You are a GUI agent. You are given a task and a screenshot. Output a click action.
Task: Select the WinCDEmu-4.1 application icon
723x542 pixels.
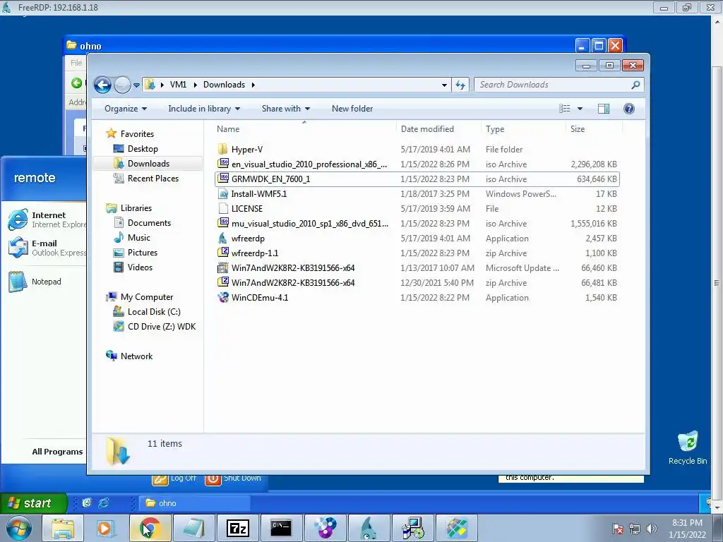pos(223,298)
